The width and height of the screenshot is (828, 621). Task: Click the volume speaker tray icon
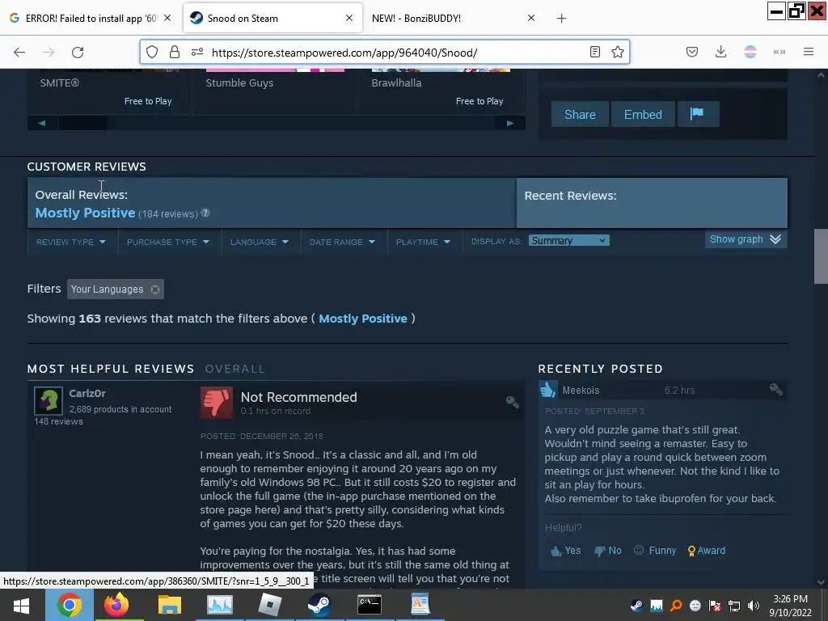click(x=754, y=606)
